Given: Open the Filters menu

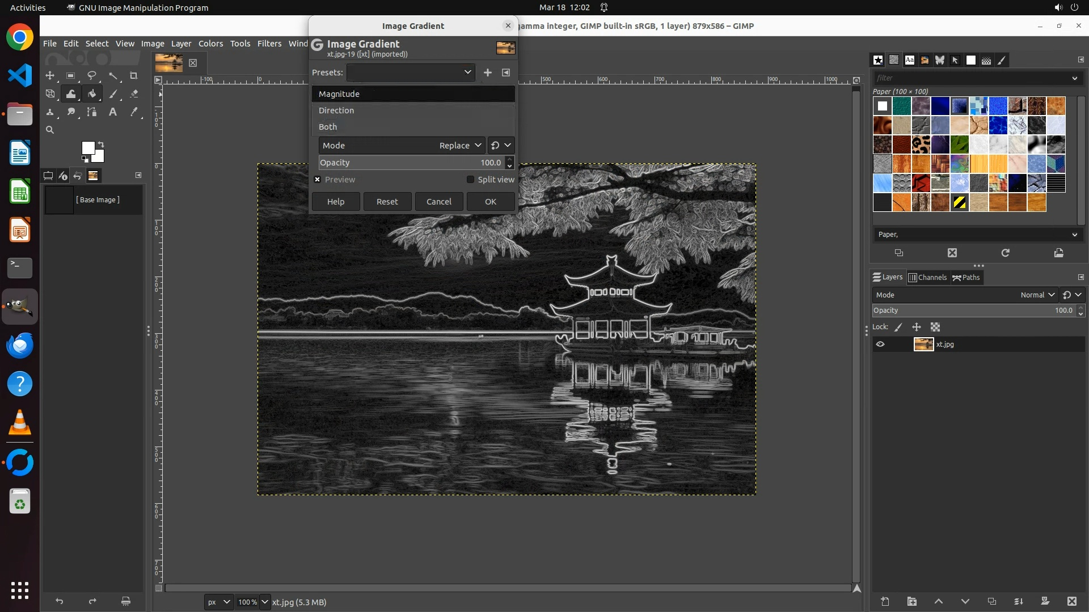Looking at the screenshot, I should coord(269,44).
